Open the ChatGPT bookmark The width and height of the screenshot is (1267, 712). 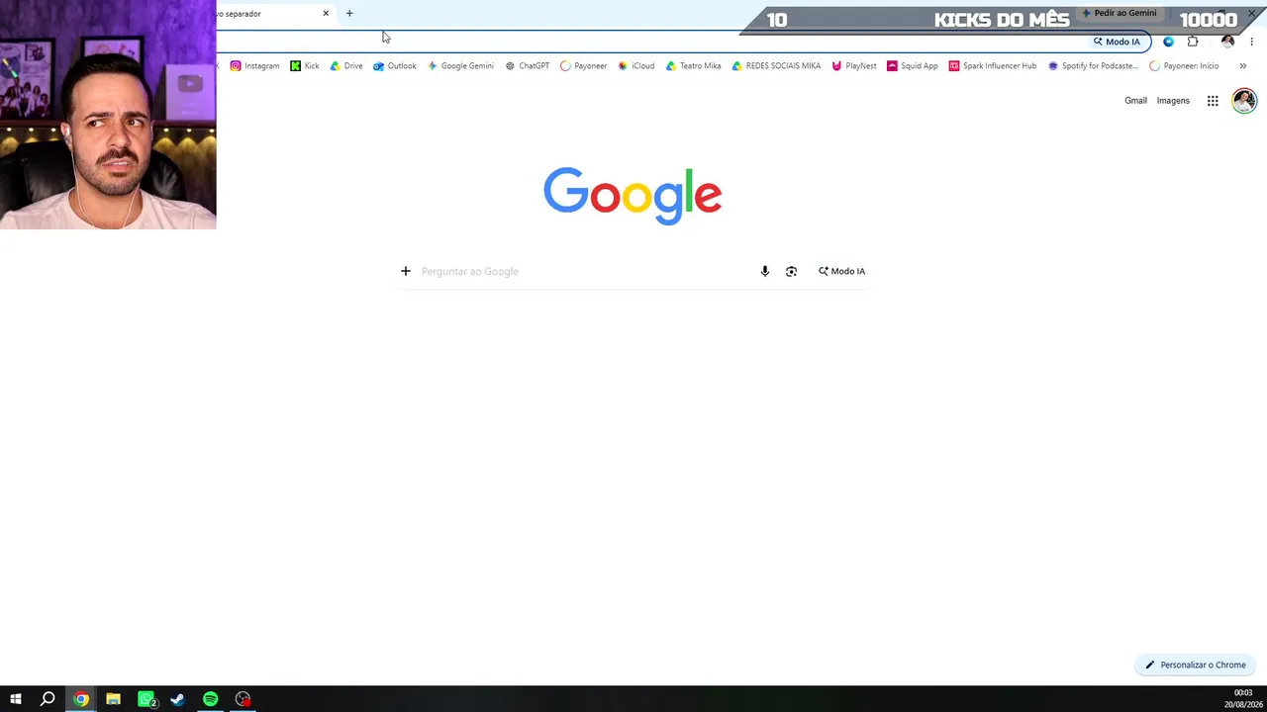[x=527, y=66]
